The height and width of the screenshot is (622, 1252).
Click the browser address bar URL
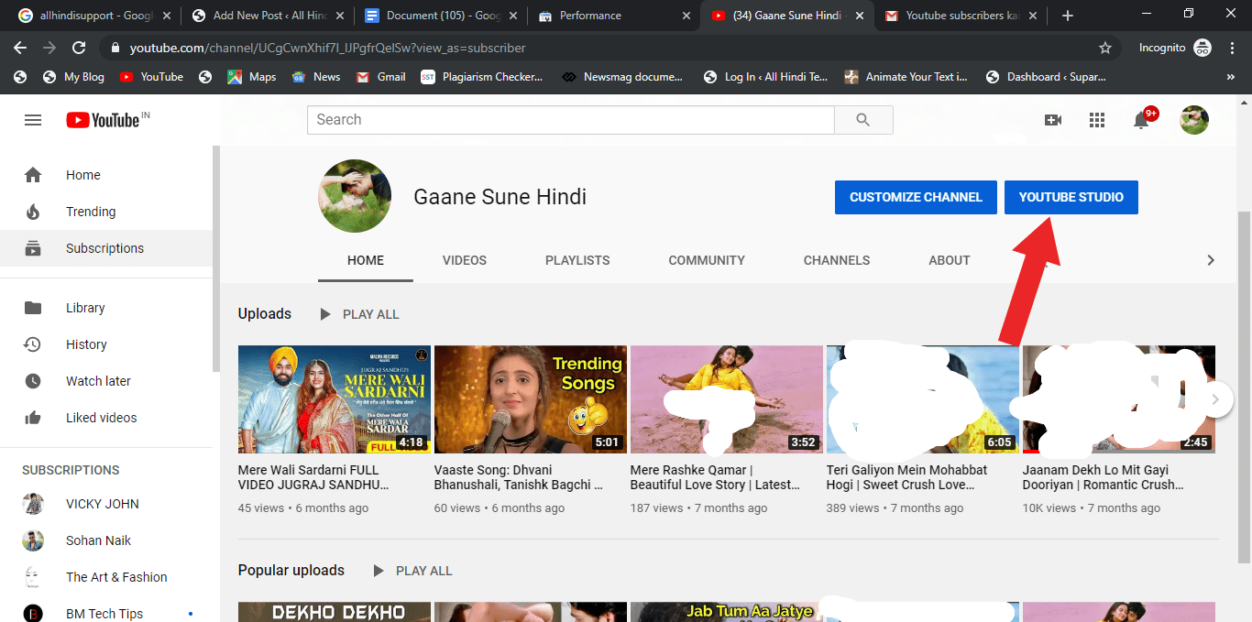click(327, 48)
